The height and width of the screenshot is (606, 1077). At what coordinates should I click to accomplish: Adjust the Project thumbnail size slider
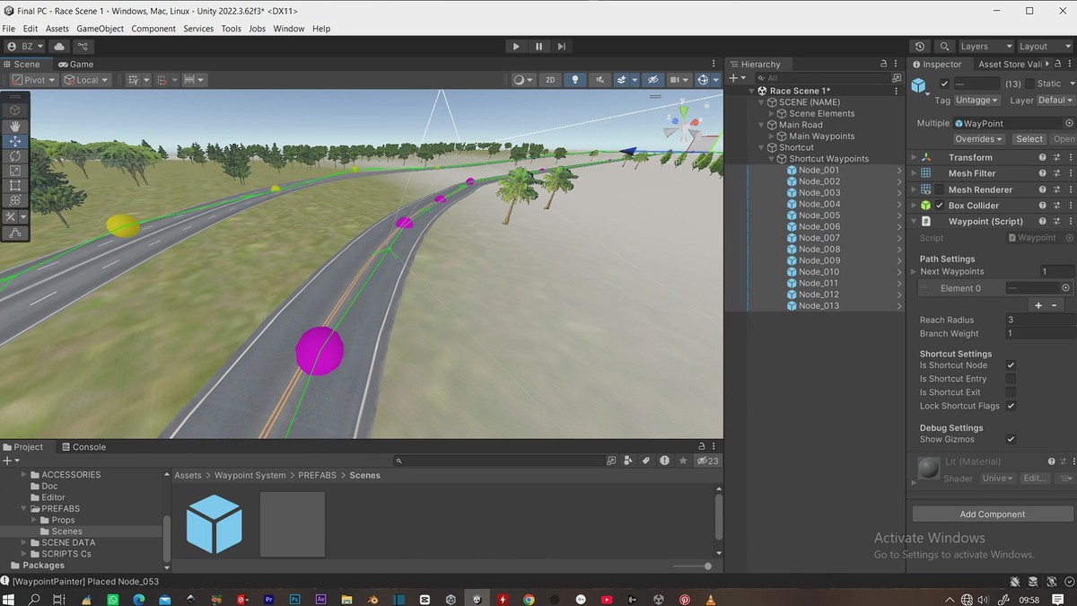coord(694,566)
